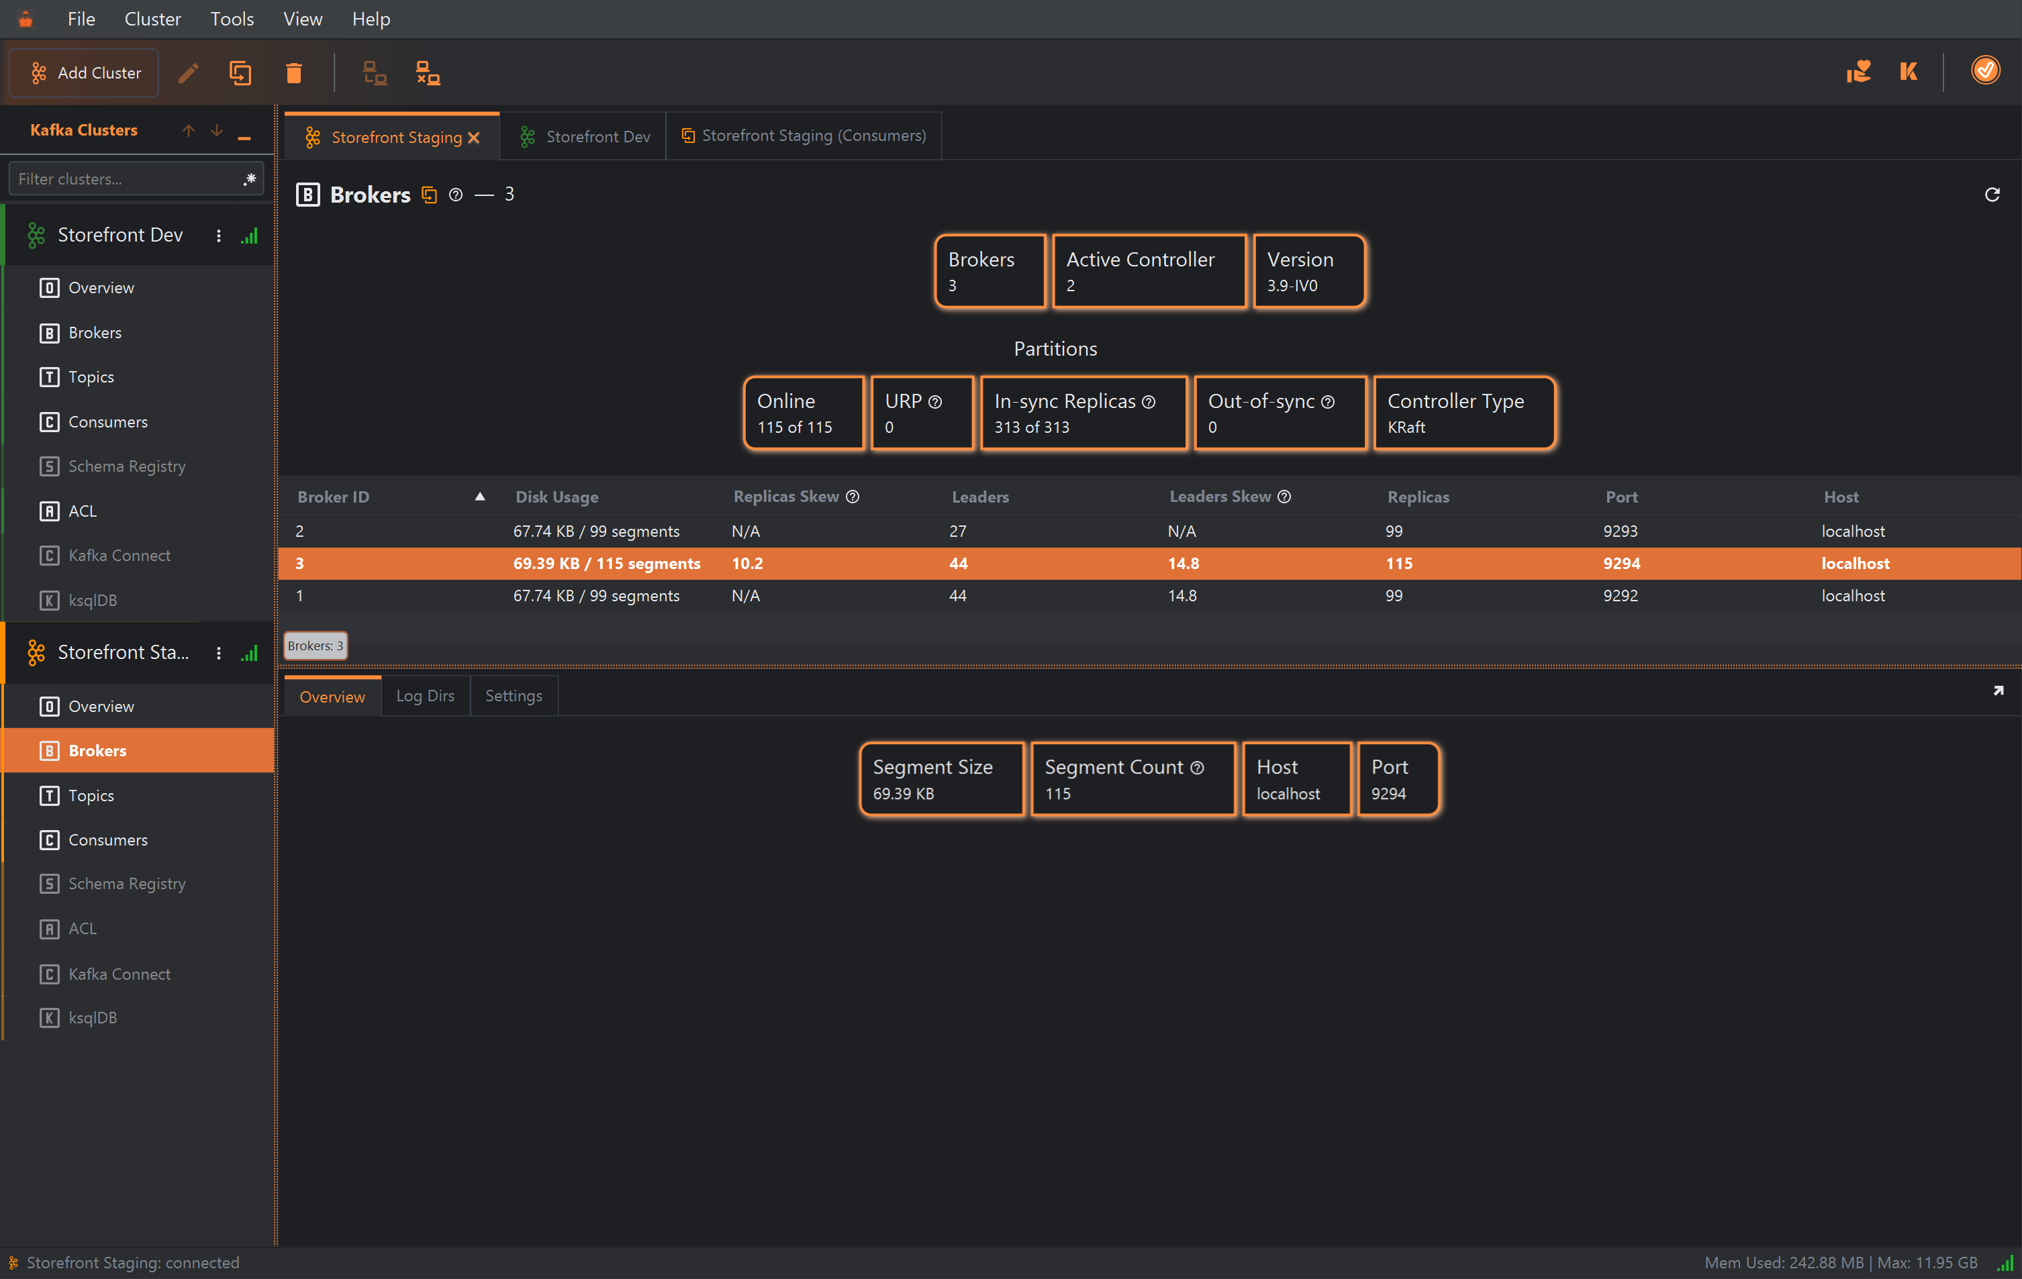Screen dimensions: 2022x1279
Task: Refresh the Brokers view
Action: [x=1992, y=195]
